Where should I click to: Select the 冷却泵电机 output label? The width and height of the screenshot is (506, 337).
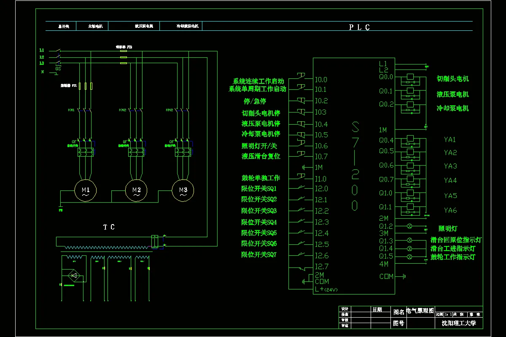pyautogui.click(x=453, y=108)
